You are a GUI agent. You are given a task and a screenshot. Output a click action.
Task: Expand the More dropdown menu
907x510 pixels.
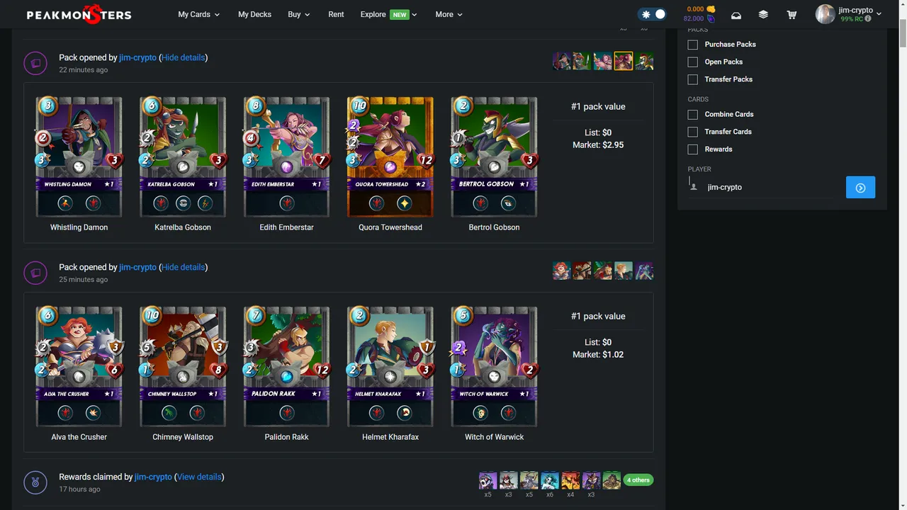449,14
